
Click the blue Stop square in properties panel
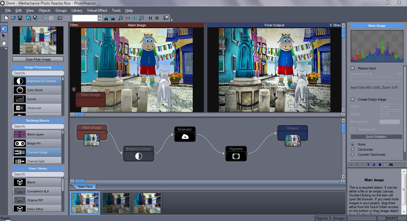(380, 165)
